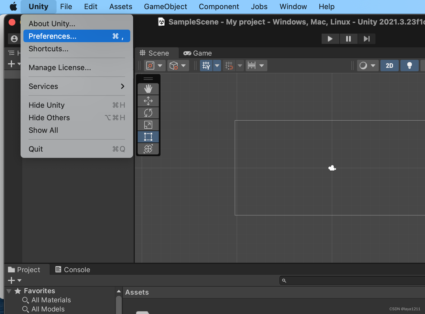Open Shortcuts... menu entry

77,49
